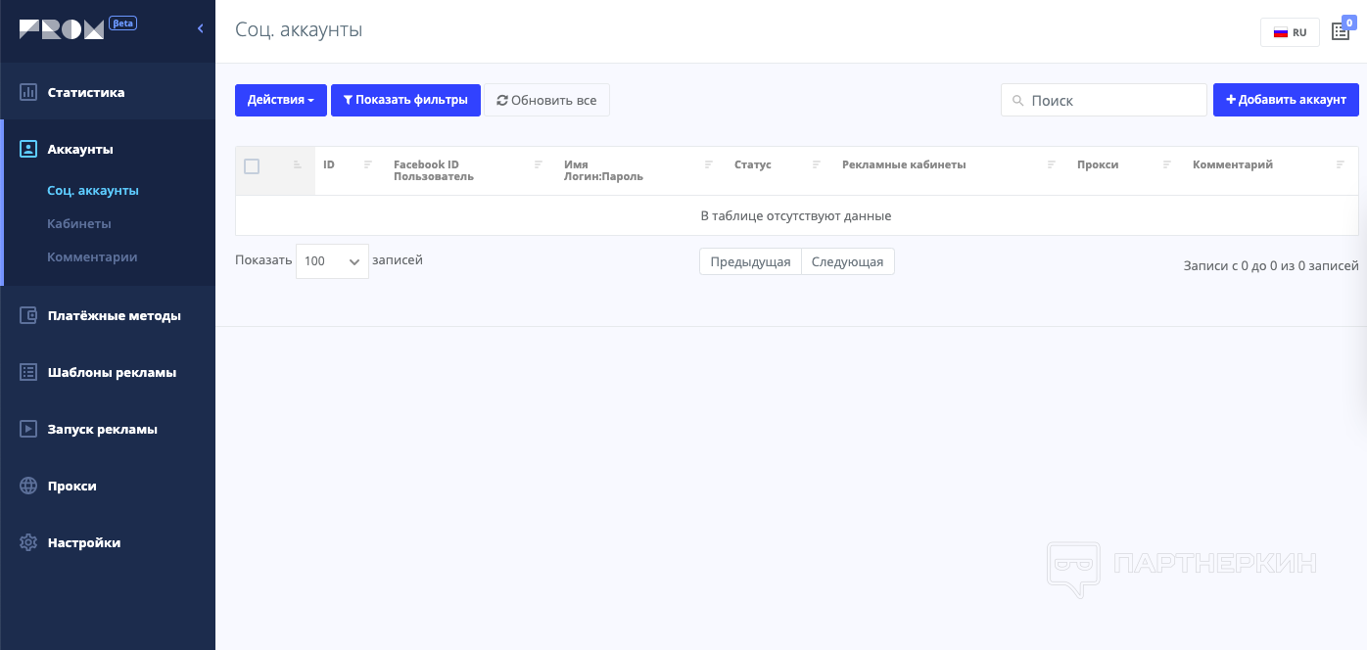
Task: Click the Добавить аккаунт button
Action: coord(1286,100)
